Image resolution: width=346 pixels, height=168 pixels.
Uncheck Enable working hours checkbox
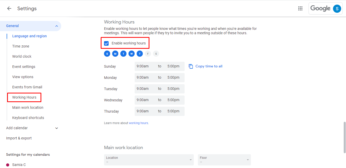pyautogui.click(x=106, y=43)
